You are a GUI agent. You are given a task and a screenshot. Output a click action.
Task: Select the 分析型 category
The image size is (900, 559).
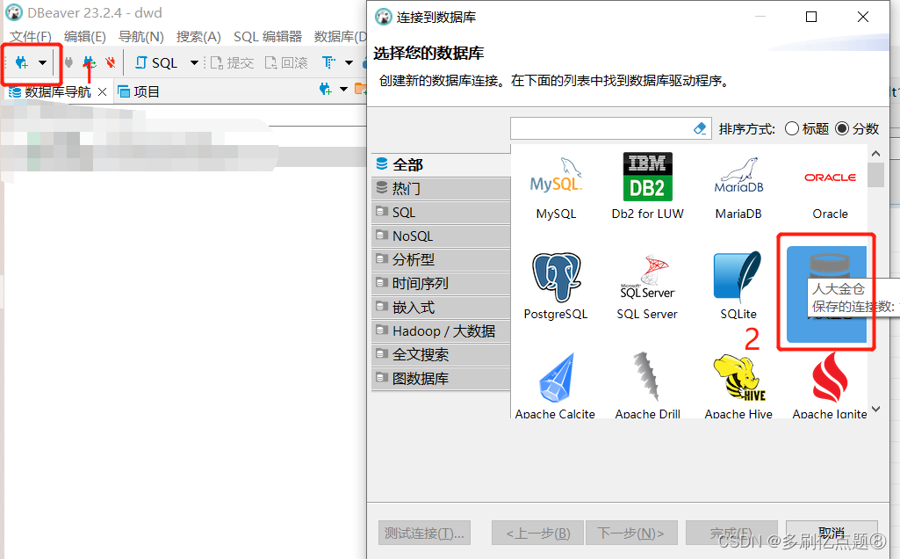click(441, 259)
